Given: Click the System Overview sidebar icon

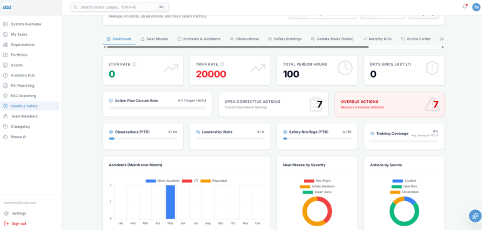Looking at the screenshot, I should click(x=5, y=24).
